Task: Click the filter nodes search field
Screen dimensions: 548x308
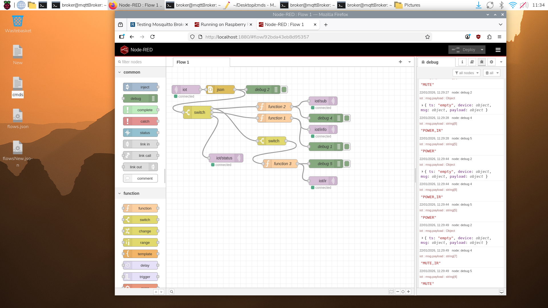Action: tap(140, 62)
